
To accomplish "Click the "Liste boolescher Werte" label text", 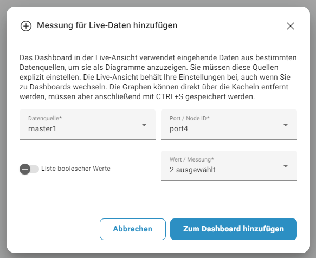I will coord(76,169).
